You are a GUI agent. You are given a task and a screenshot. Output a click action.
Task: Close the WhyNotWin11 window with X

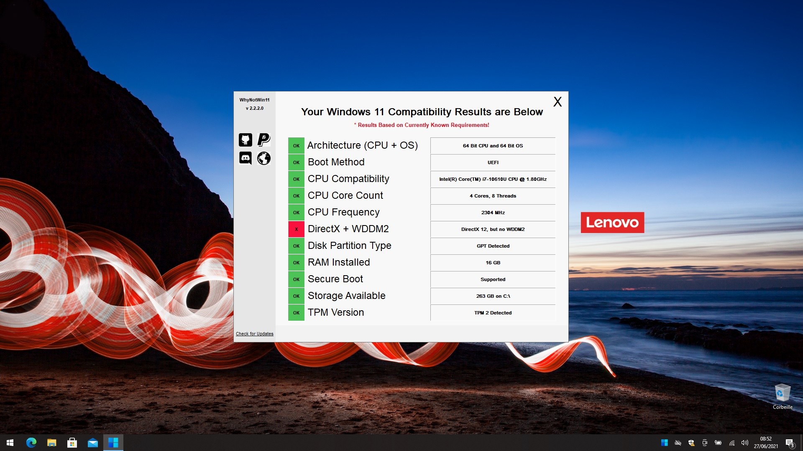pos(557,102)
